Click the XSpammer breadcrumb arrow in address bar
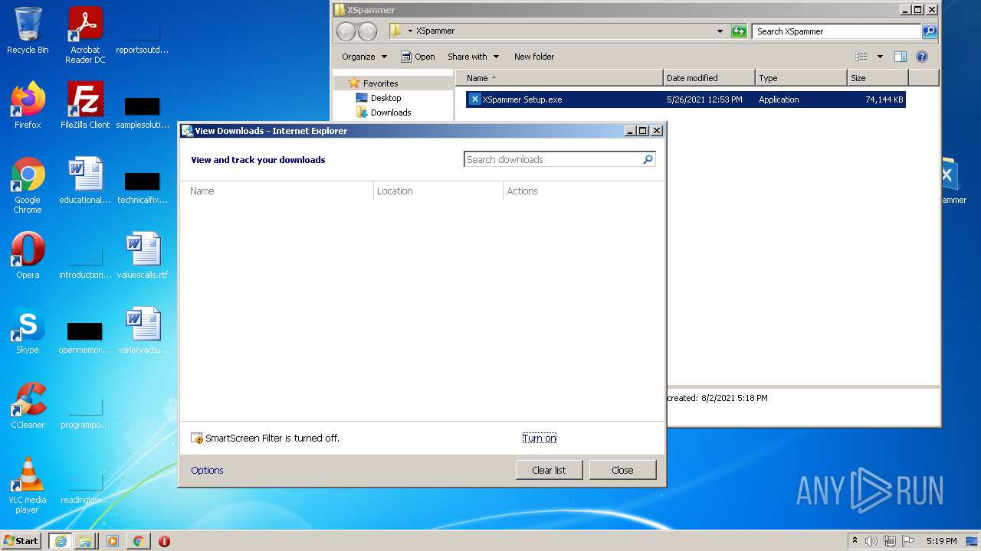 pyautogui.click(x=411, y=31)
